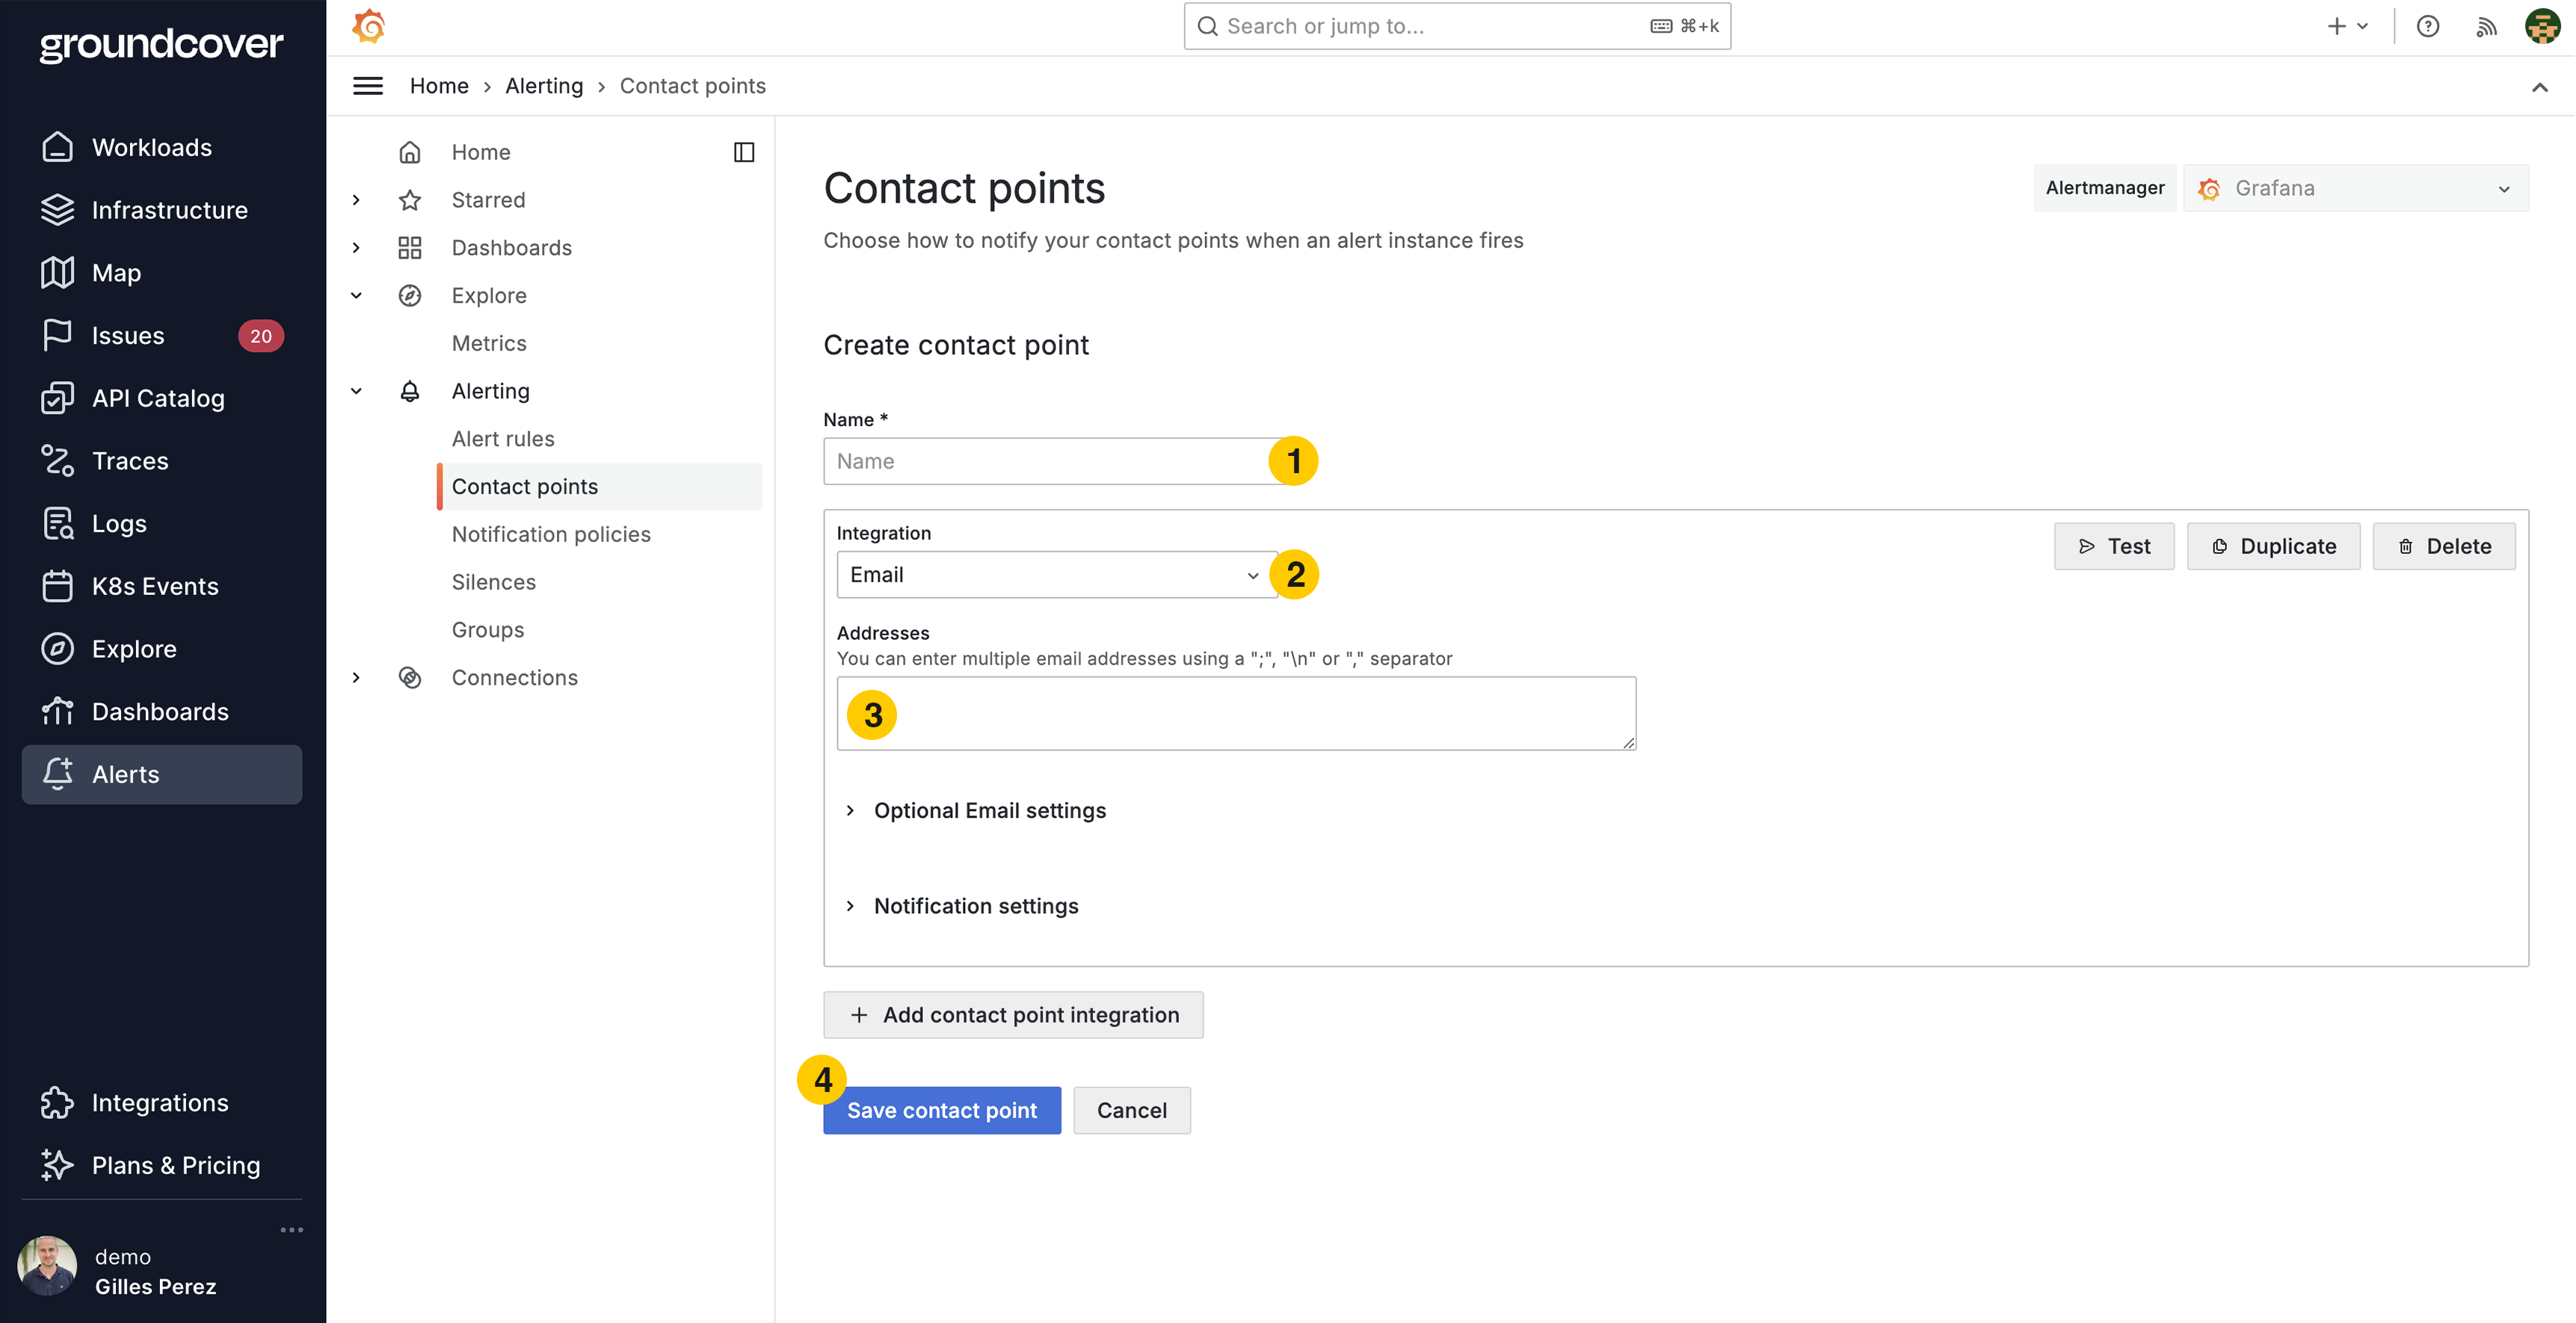
Task: Open K8s Events in sidebar
Action: pyautogui.click(x=155, y=586)
